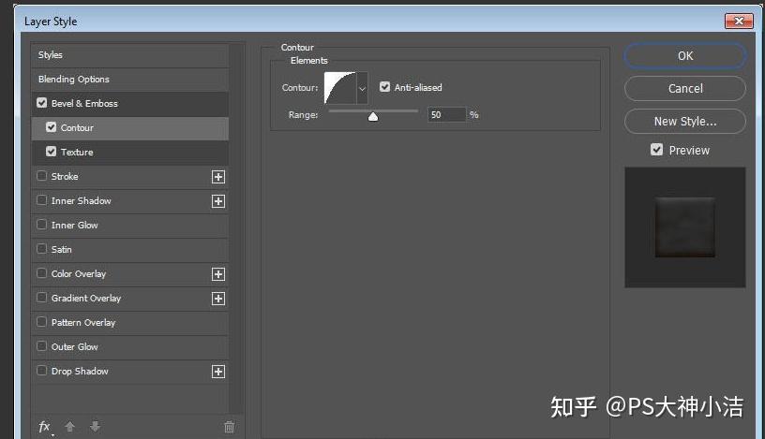765x439 pixels.
Task: Uncheck the Texture checkbox
Action: pos(52,152)
